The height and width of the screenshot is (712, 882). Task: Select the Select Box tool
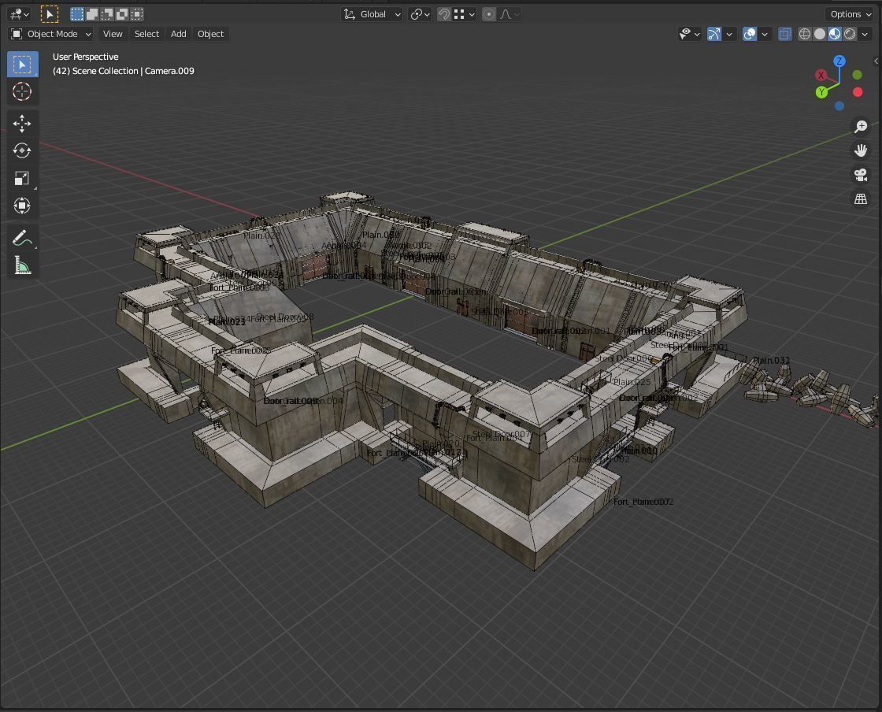click(x=23, y=64)
